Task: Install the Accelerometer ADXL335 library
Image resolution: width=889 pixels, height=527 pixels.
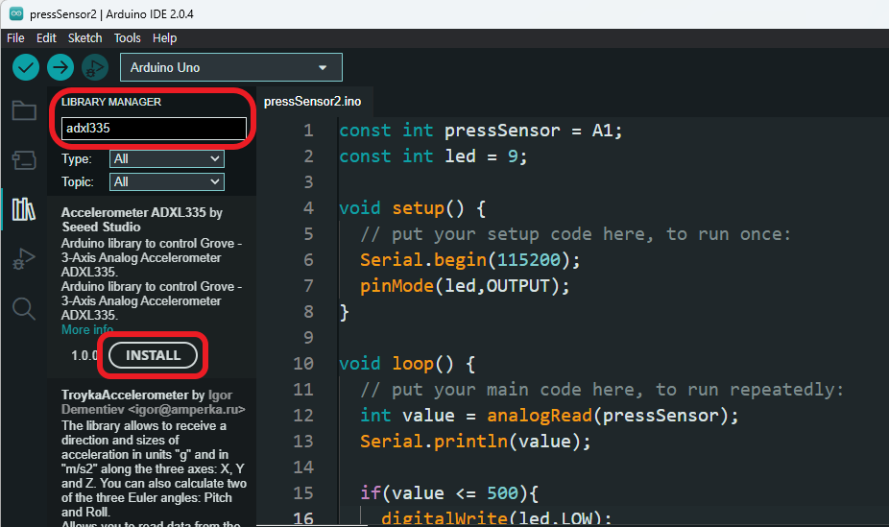Action: coord(153,355)
